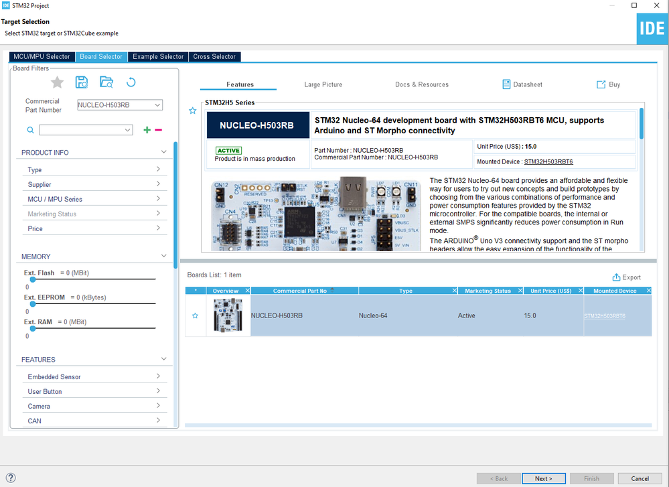The width and height of the screenshot is (669, 487).
Task: Open the Commercial Part Number dropdown
Action: (x=157, y=105)
